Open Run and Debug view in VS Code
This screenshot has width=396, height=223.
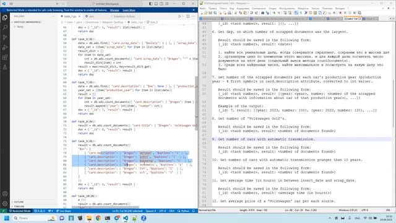click(5, 47)
